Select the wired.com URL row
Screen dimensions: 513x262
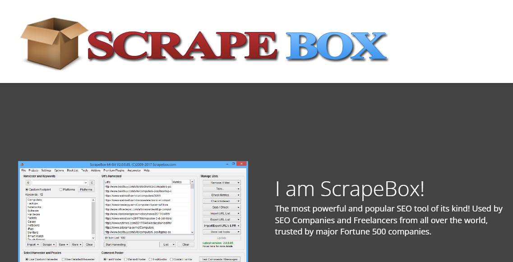138,219
